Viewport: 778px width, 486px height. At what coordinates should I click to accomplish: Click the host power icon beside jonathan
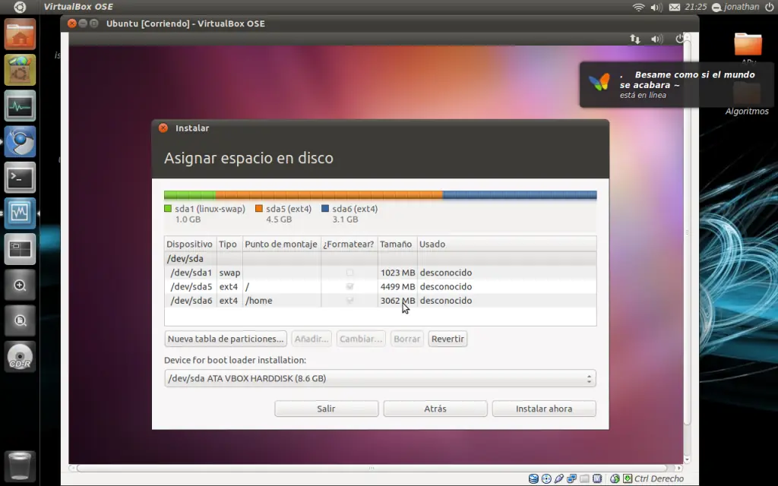point(769,7)
